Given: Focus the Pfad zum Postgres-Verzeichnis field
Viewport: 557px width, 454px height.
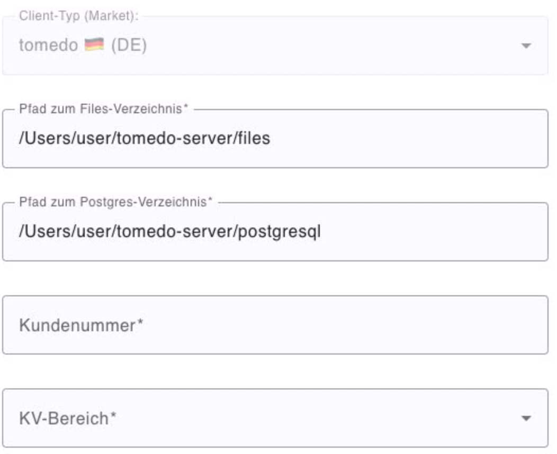Looking at the screenshot, I should pos(275,231).
